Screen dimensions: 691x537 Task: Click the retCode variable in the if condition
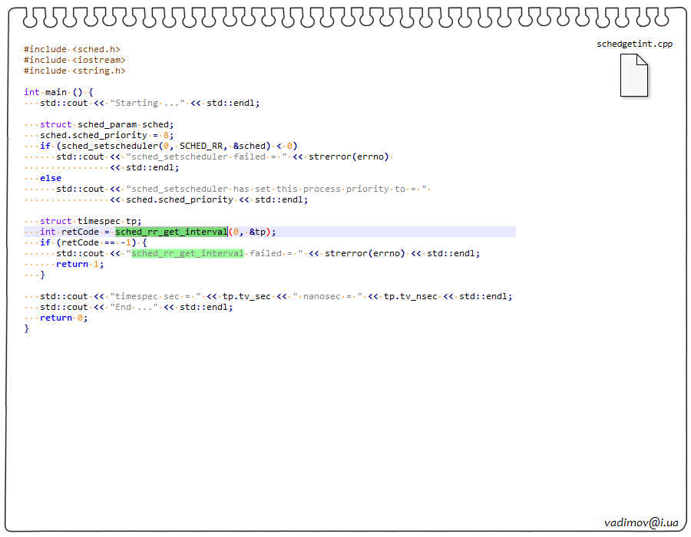point(80,242)
